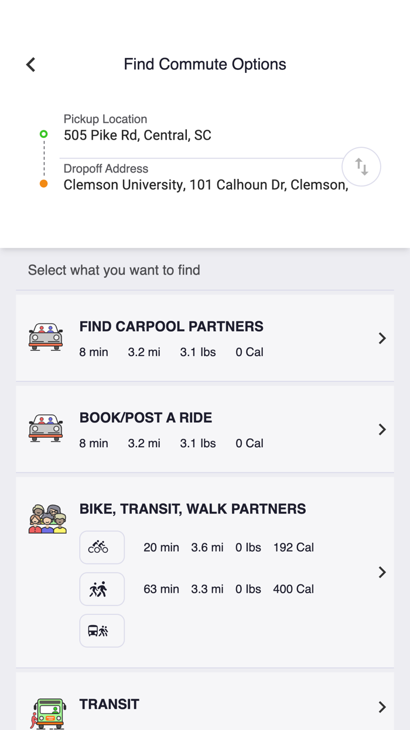
Task: Select Find Carpool Partners
Action: click(x=171, y=326)
